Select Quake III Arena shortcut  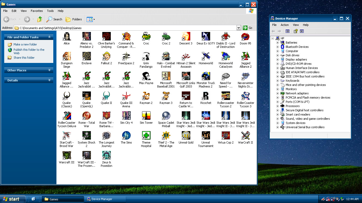click(x=126, y=96)
